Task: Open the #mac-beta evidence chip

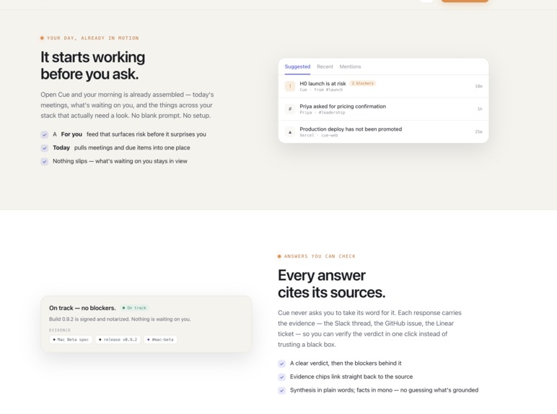Action: (x=160, y=340)
